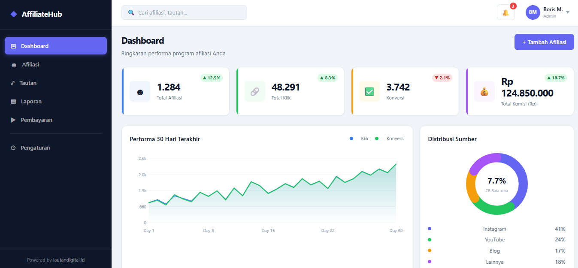
Task: Click the red 3 notification badge
Action: (513, 6)
